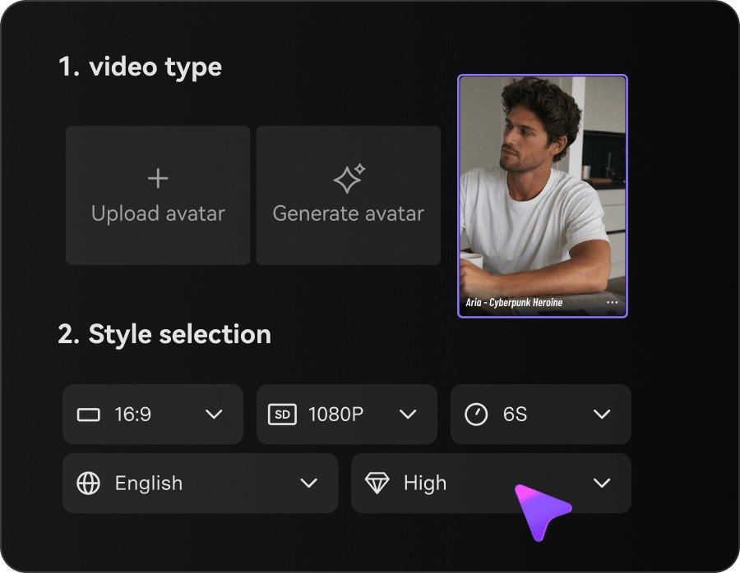The image size is (740, 573).
Task: Click the plus icon above Upload avatar
Action: point(158,179)
